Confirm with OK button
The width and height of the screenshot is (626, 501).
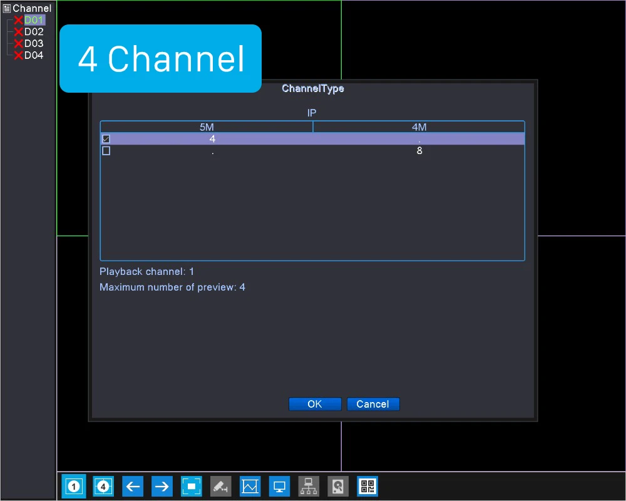(315, 404)
